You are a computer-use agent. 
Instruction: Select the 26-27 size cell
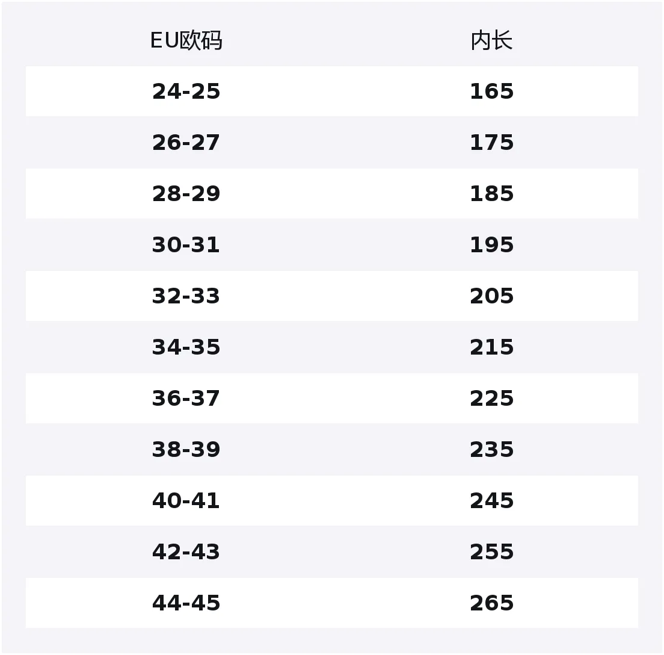coord(186,143)
